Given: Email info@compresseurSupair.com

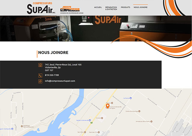Looking at the screenshot, I should pyautogui.click(x=60, y=81).
